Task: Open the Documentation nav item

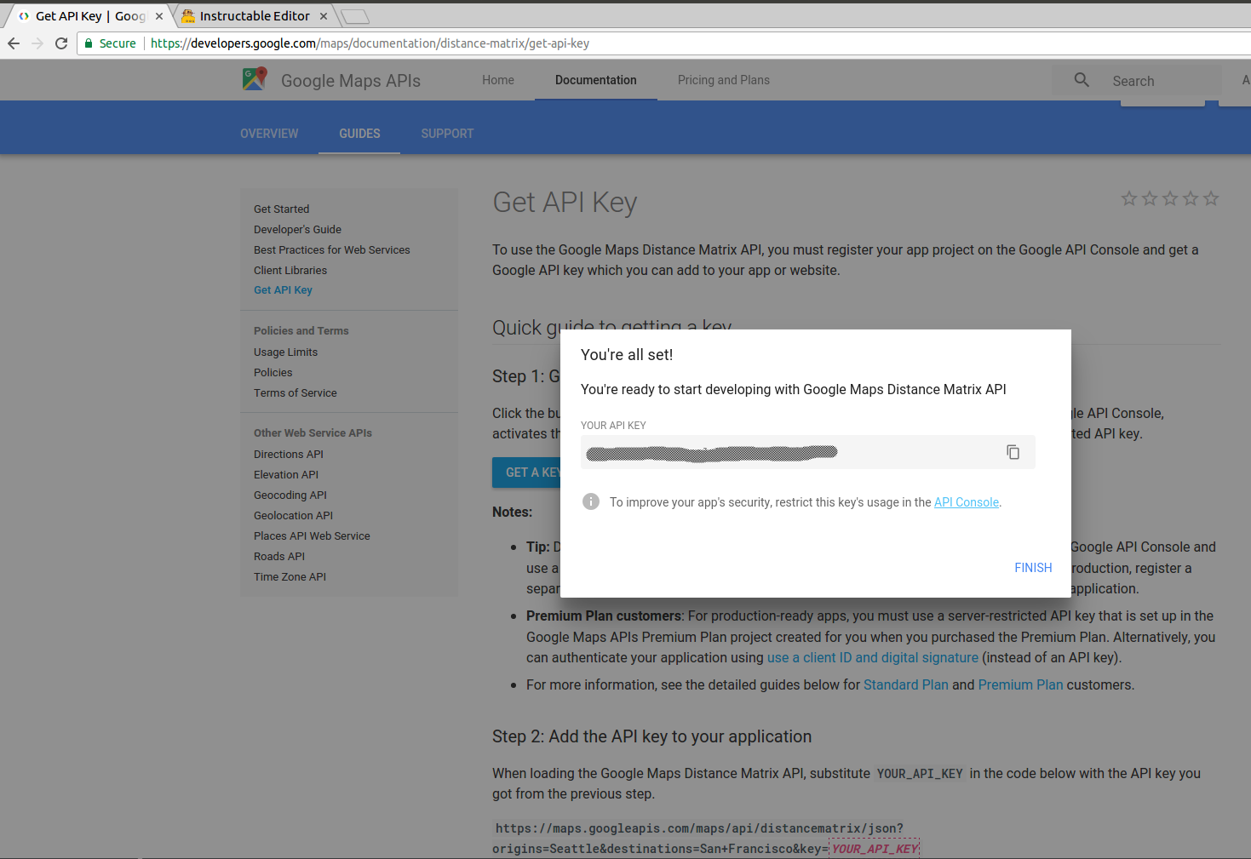Action: (596, 80)
